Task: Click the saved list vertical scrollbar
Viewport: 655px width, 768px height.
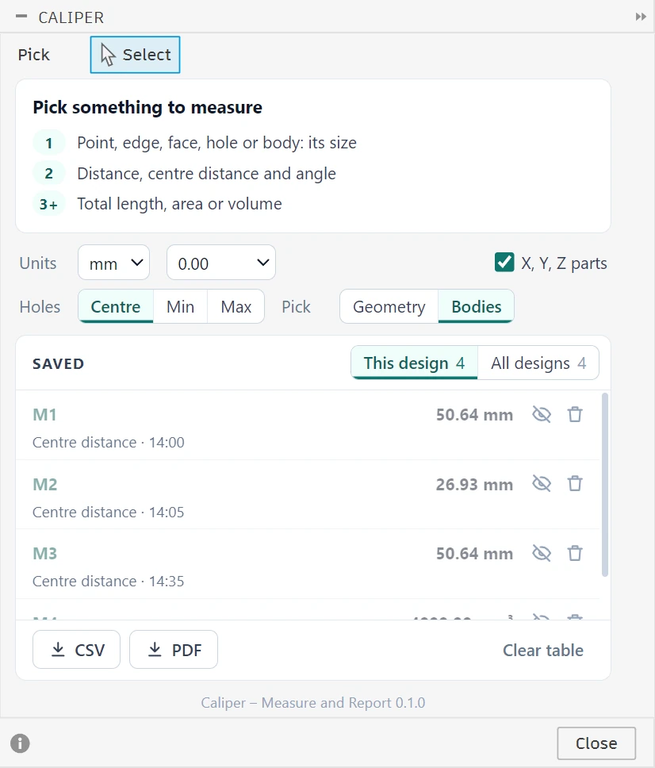Action: click(x=605, y=485)
